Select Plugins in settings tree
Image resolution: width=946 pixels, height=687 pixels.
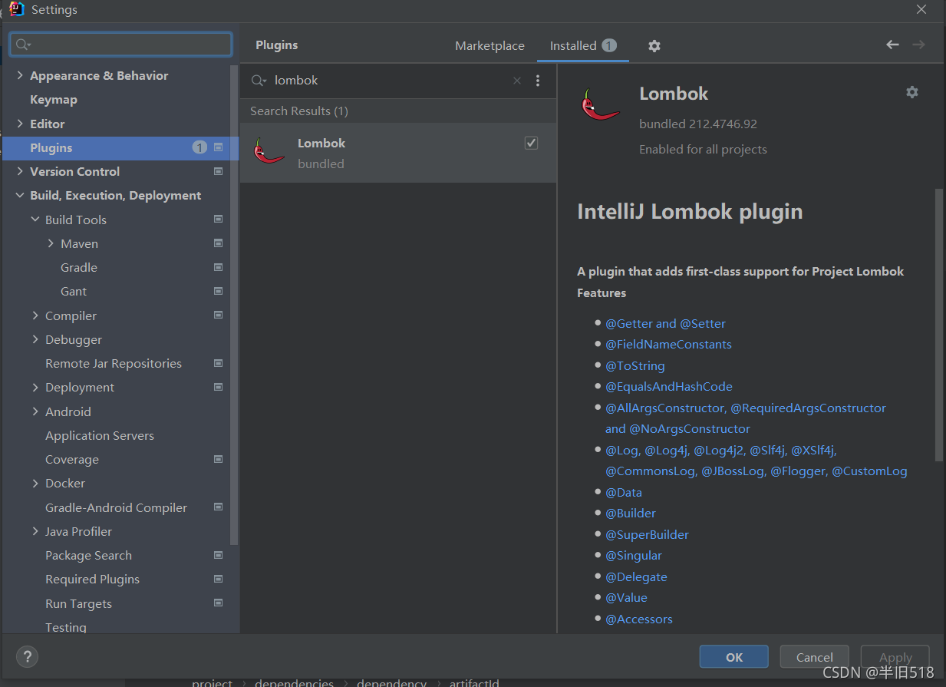click(x=120, y=147)
